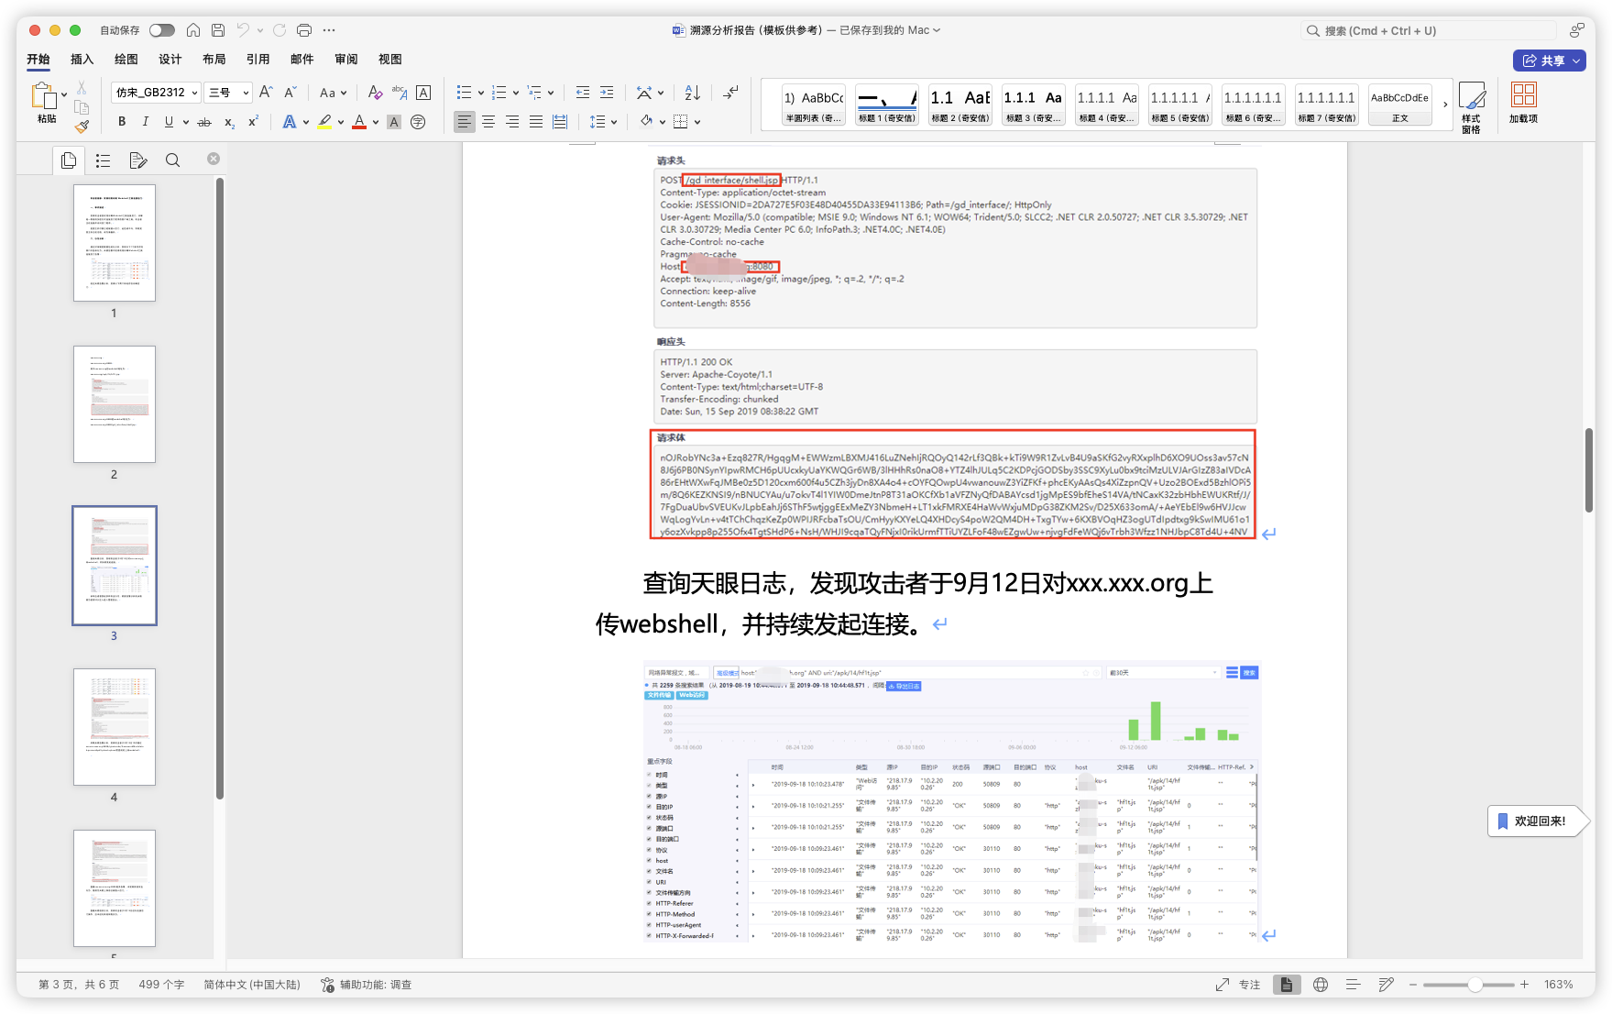Toggle italic formatting
Viewport: 1612px width, 1014px height.
coord(145,121)
